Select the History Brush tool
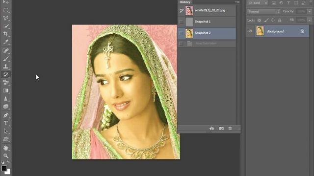 [6, 74]
